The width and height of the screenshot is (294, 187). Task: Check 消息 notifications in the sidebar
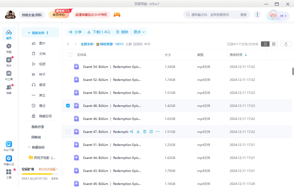[9, 88]
